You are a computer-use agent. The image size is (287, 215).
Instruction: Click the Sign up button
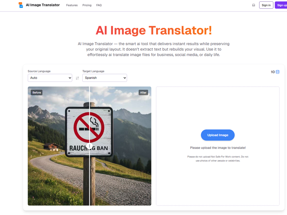[x=282, y=5]
